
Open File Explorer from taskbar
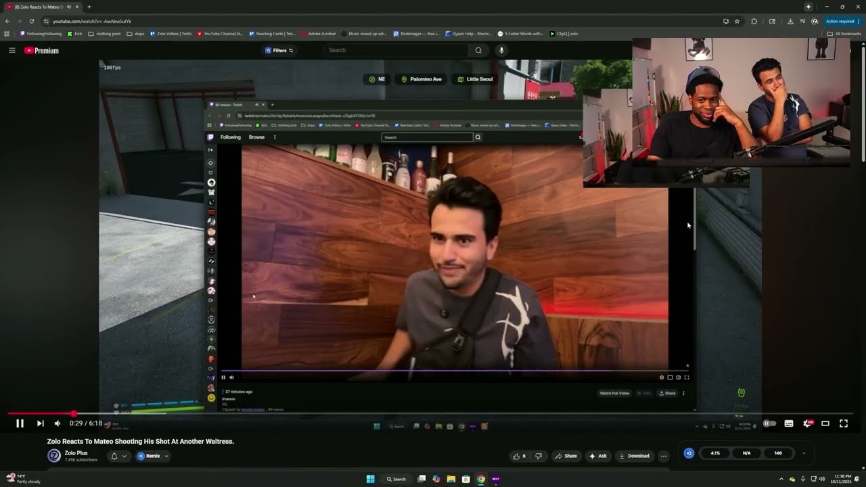point(451,479)
